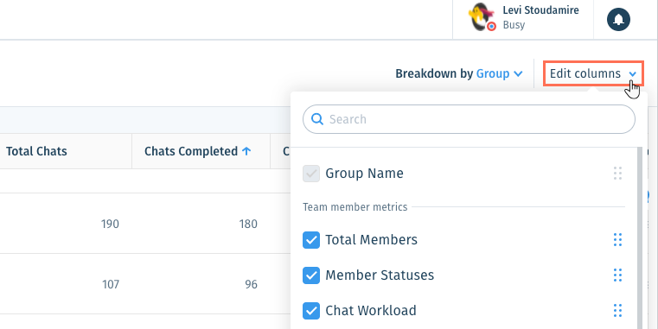Screen dimensions: 658x329
Task: Grab the Chat Workload drag handle
Action: [x=617, y=311]
